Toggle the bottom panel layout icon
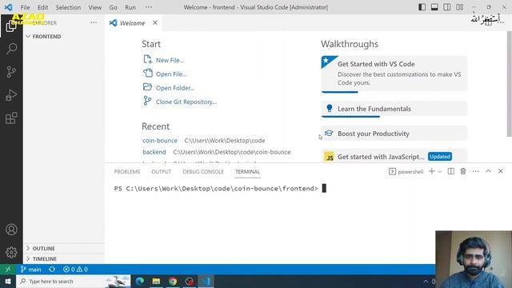Viewport: 512px width, 288px height. (434, 7)
